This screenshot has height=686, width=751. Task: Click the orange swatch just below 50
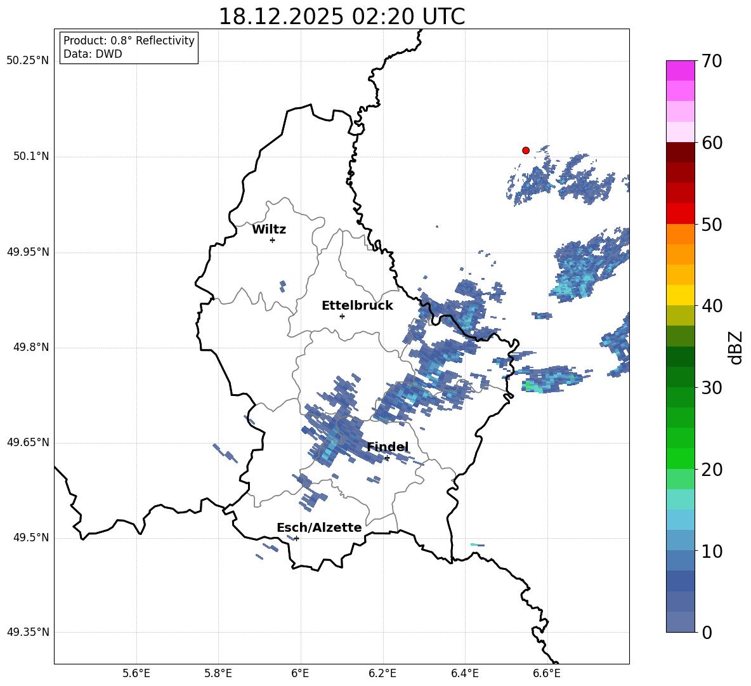pyautogui.click(x=680, y=234)
